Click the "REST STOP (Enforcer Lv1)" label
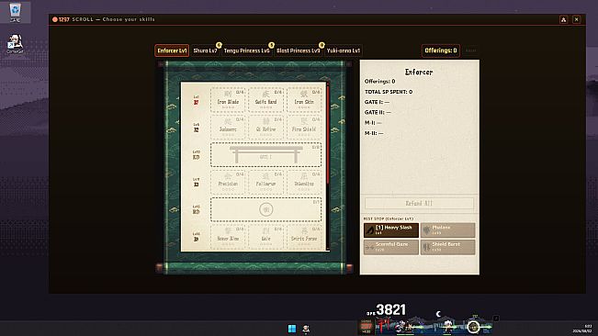 389,219
